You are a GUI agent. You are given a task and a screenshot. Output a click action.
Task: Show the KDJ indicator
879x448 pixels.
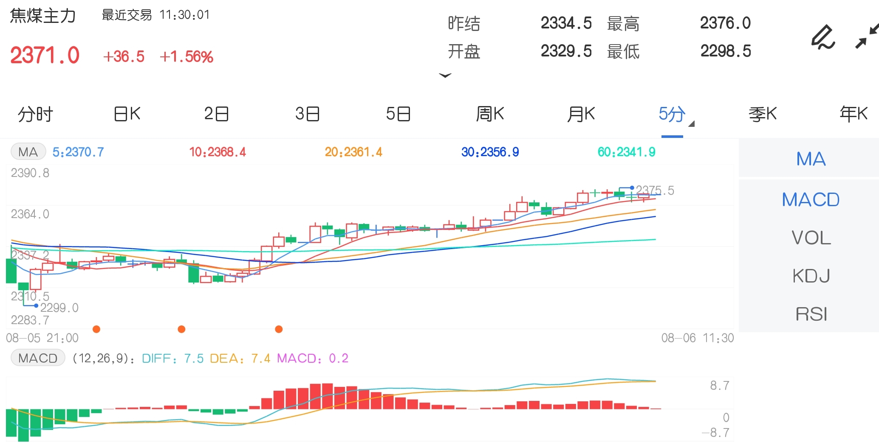click(811, 276)
